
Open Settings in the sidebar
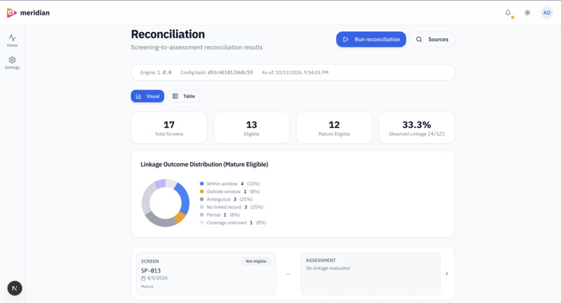click(12, 63)
